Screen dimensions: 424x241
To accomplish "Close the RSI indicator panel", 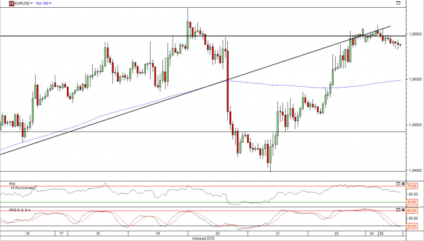I will coord(403,184).
